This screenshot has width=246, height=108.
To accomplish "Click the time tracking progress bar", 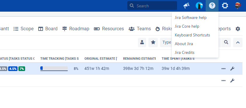I will coord(54,68).
